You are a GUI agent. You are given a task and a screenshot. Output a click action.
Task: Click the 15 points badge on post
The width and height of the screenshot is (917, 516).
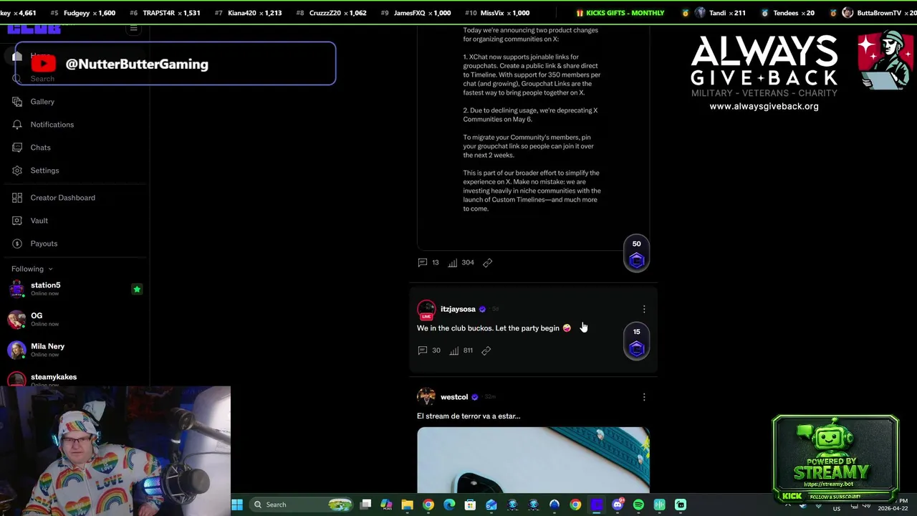coord(636,342)
